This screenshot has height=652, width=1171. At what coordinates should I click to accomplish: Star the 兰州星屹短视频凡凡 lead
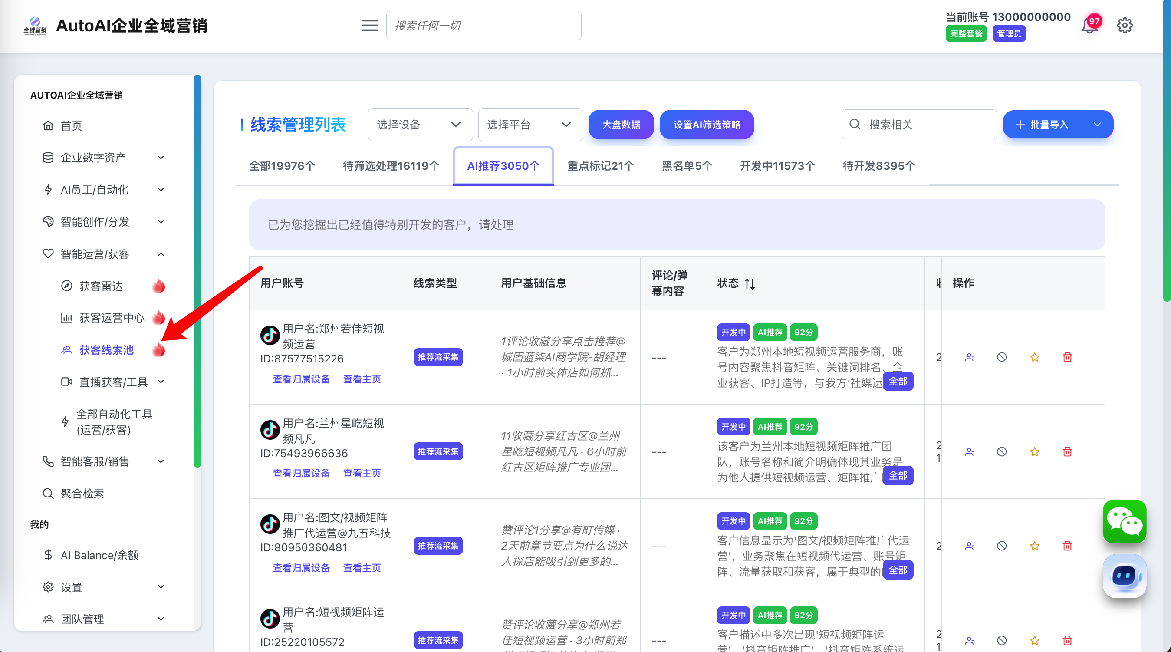coord(1034,451)
